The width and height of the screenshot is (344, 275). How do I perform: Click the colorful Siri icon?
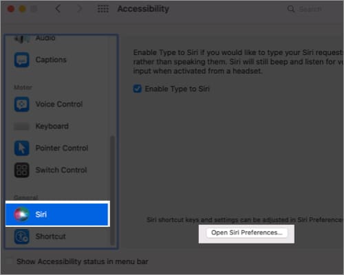coord(22,214)
